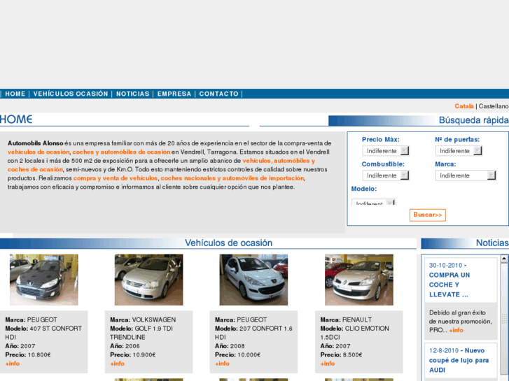Go to the HOME menu item
Viewport: 509px width, 381px height.
point(15,94)
